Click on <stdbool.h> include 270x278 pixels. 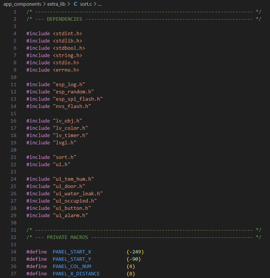69,48
